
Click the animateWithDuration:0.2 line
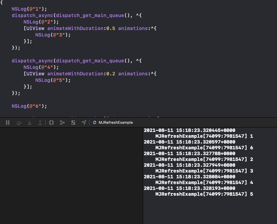click(x=90, y=74)
